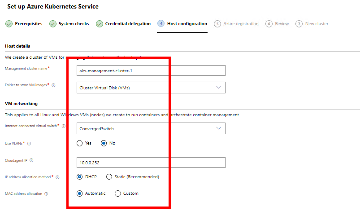The height and width of the screenshot is (211, 360).
Task: Click the Management cluster name input field
Action: (x=151, y=70)
